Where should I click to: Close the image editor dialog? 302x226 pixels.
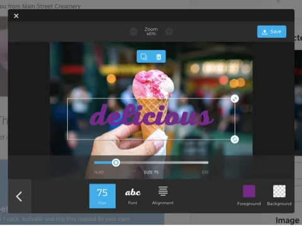pos(16,16)
